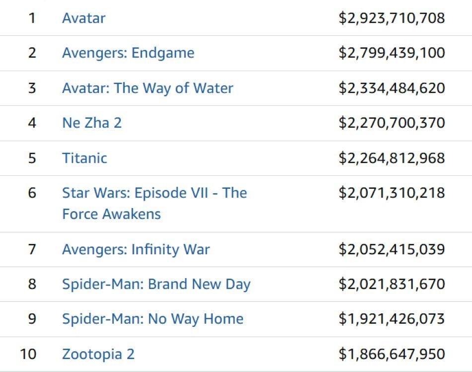This screenshot has width=472, height=372.
Task: Open the Zootopia 2 link
Action: 98,354
